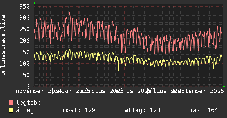Click the 'átlag: 123' statistic

142,110
